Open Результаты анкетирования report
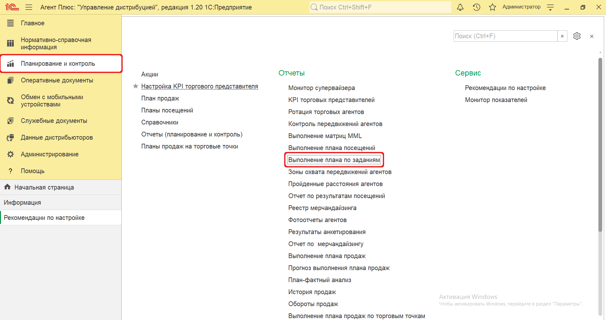The image size is (606, 320). pos(327,232)
